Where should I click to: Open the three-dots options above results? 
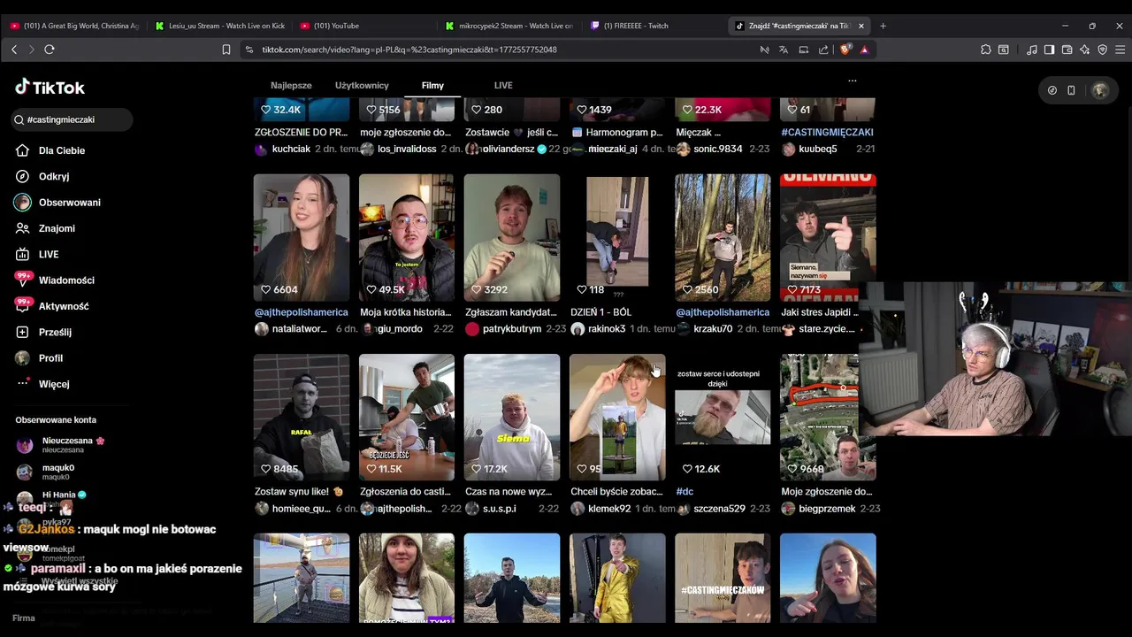[852, 81]
